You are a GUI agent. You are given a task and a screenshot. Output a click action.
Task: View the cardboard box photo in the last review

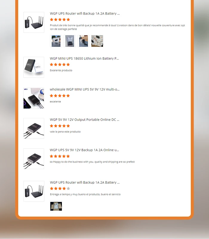(56, 206)
